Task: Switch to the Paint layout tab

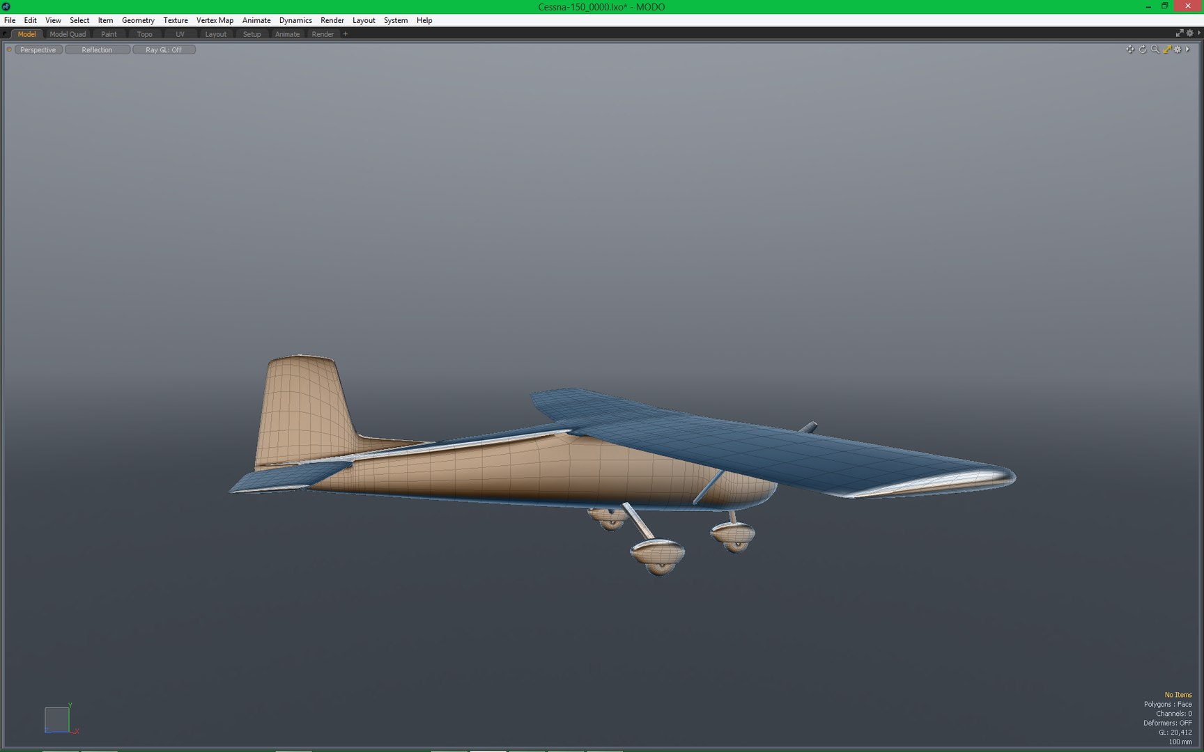Action: [109, 34]
